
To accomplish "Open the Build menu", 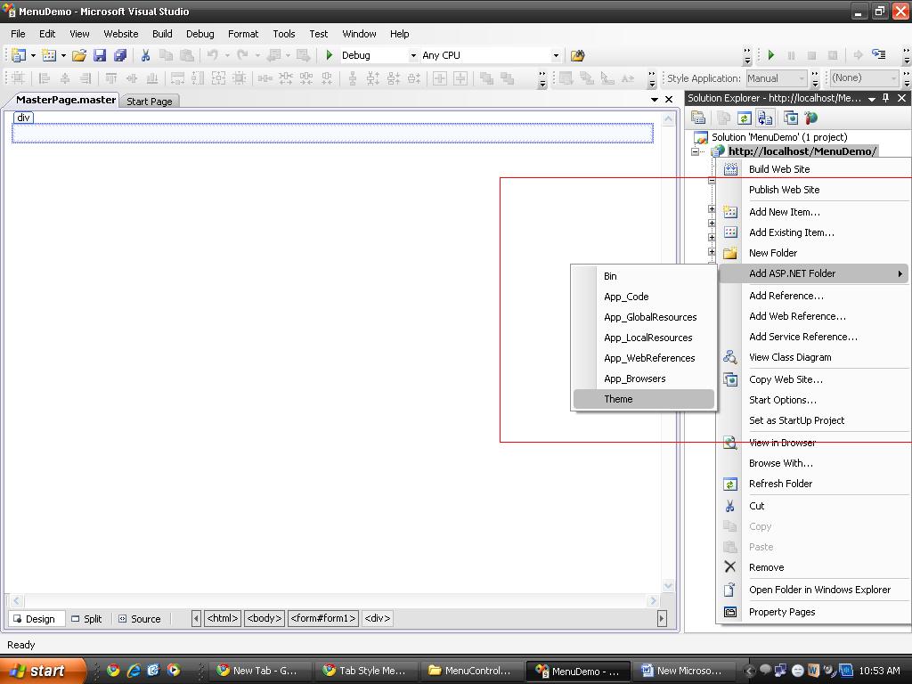I will tap(162, 34).
